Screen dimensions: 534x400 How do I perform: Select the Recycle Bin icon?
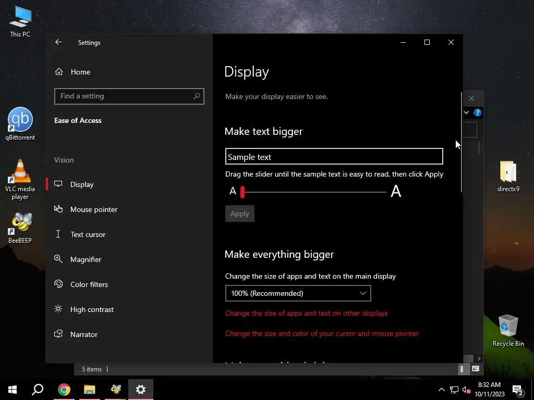coord(508,330)
